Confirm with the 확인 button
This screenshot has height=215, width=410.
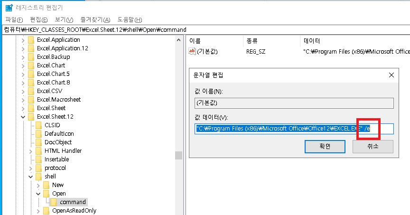click(x=325, y=147)
